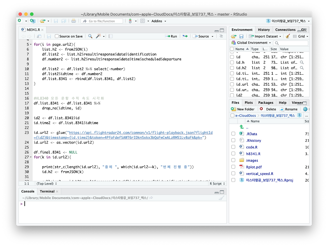Open the Import Dataset dropdown
328x247 pixels.
point(265,36)
